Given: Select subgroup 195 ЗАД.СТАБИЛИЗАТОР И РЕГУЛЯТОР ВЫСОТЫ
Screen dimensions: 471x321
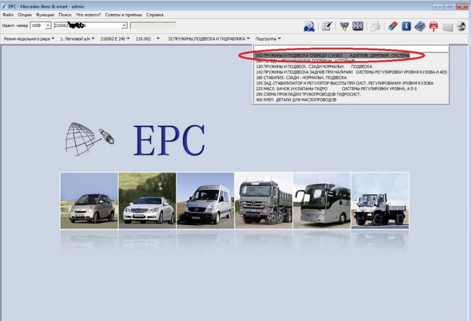Looking at the screenshot, I should click(x=344, y=83).
